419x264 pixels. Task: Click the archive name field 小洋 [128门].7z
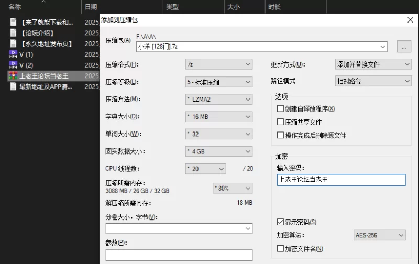[x=261, y=47]
